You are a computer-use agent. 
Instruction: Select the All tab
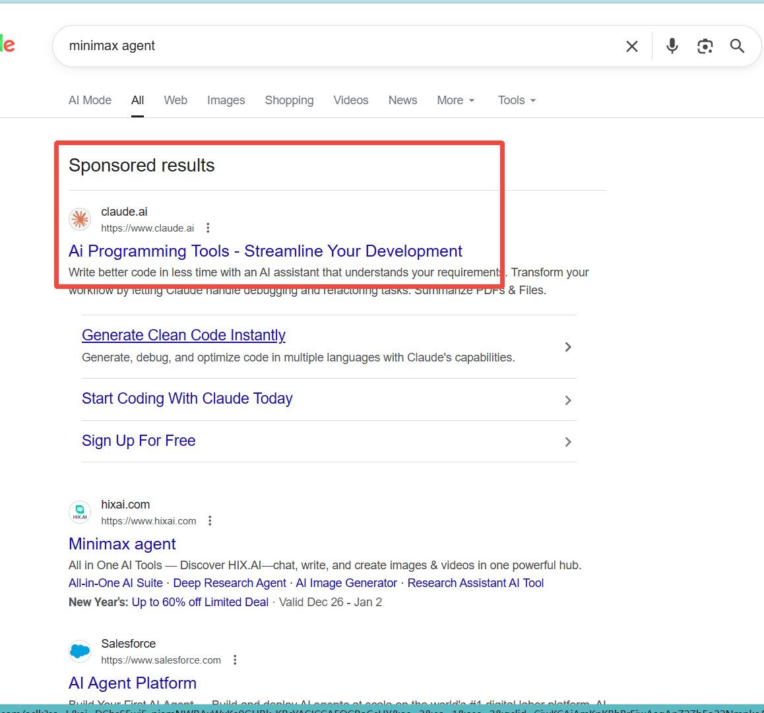coord(137,100)
